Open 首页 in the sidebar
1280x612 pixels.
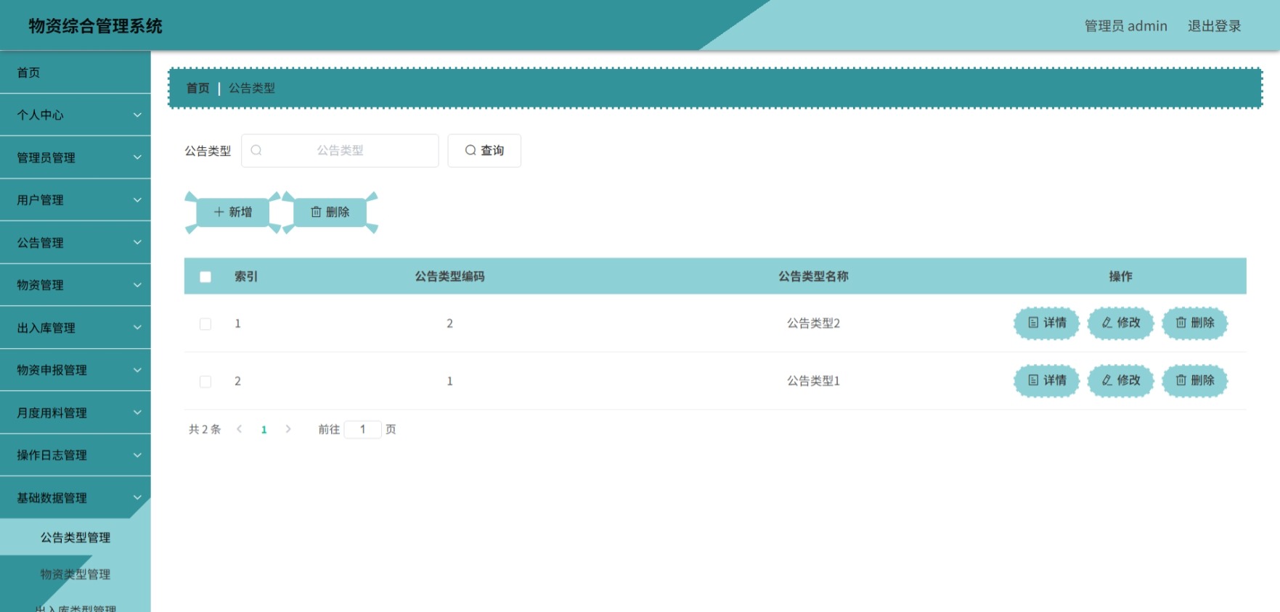point(76,73)
